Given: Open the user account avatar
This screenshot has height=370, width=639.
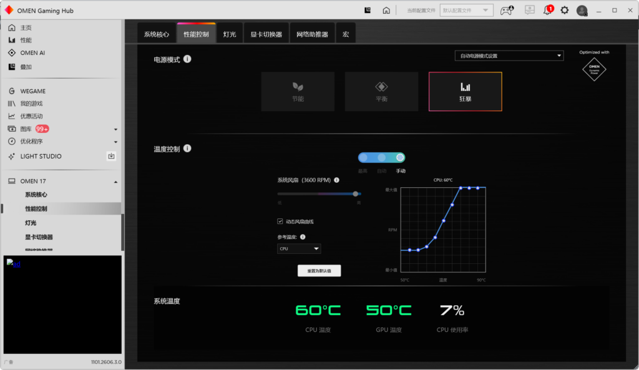Looking at the screenshot, I should pos(582,11).
